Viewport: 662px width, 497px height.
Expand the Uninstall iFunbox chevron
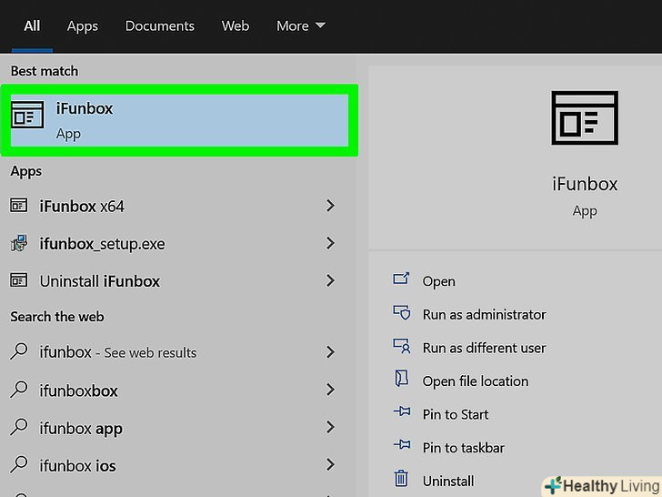click(x=330, y=281)
